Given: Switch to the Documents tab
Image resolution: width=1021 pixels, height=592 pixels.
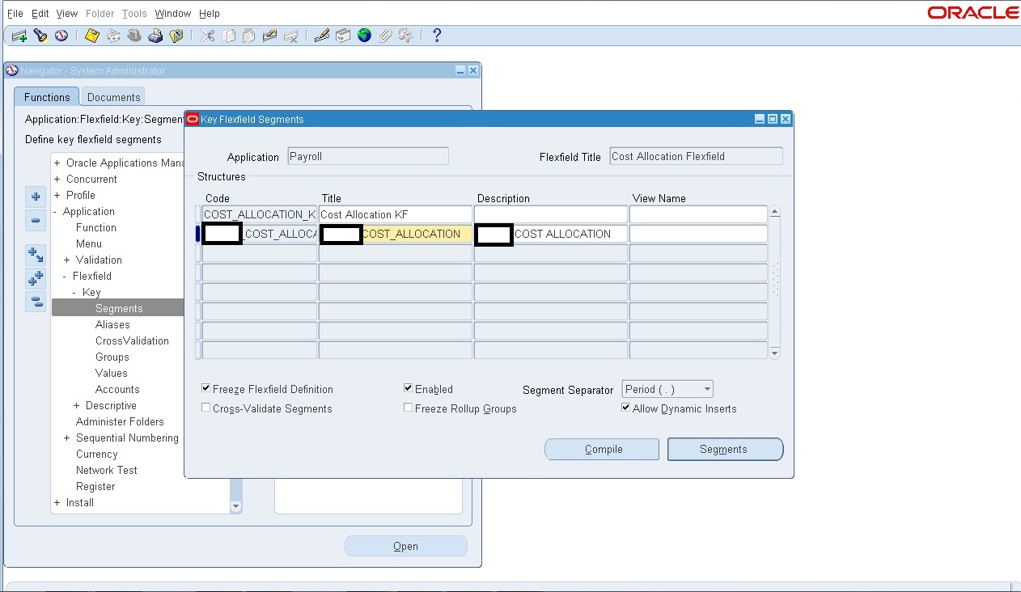Looking at the screenshot, I should tap(112, 96).
